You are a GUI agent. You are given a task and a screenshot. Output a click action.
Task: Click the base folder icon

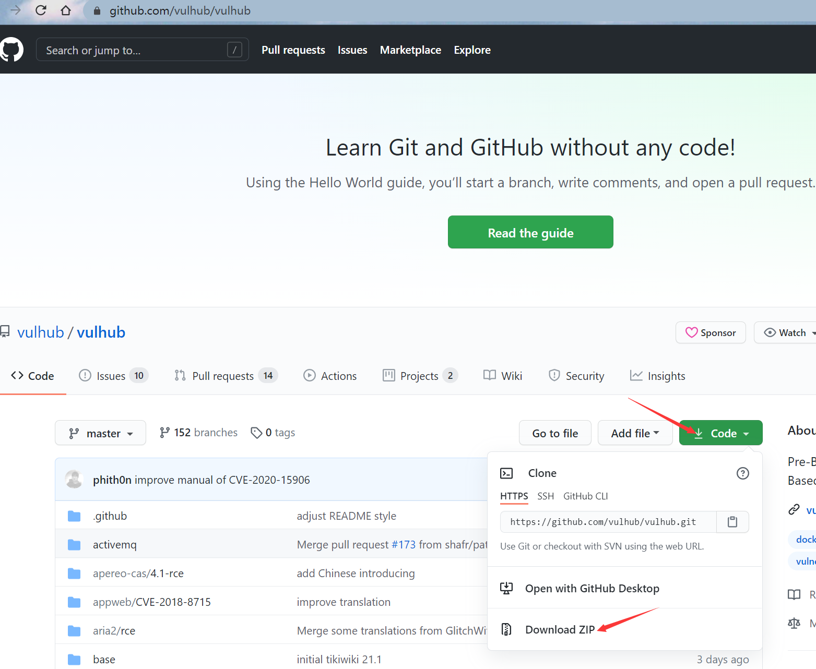point(74,660)
